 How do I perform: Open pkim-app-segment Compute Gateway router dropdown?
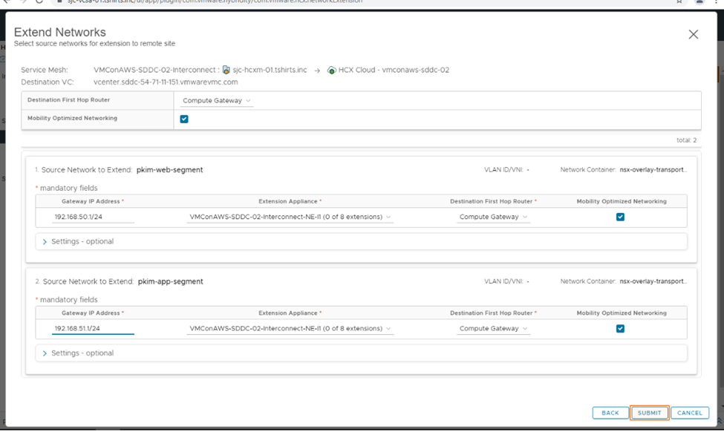pyautogui.click(x=493, y=328)
